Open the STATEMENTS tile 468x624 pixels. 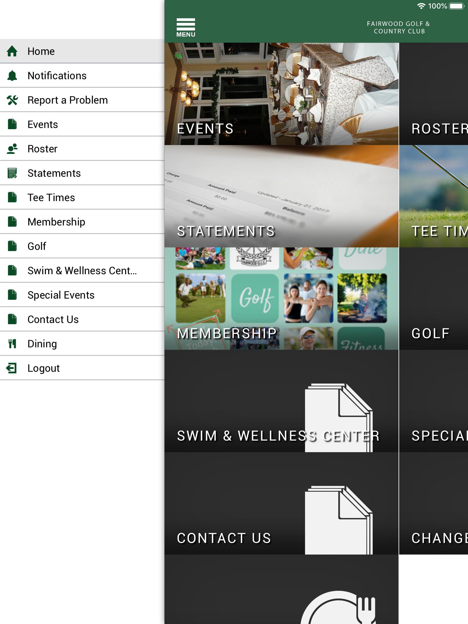[282, 196]
